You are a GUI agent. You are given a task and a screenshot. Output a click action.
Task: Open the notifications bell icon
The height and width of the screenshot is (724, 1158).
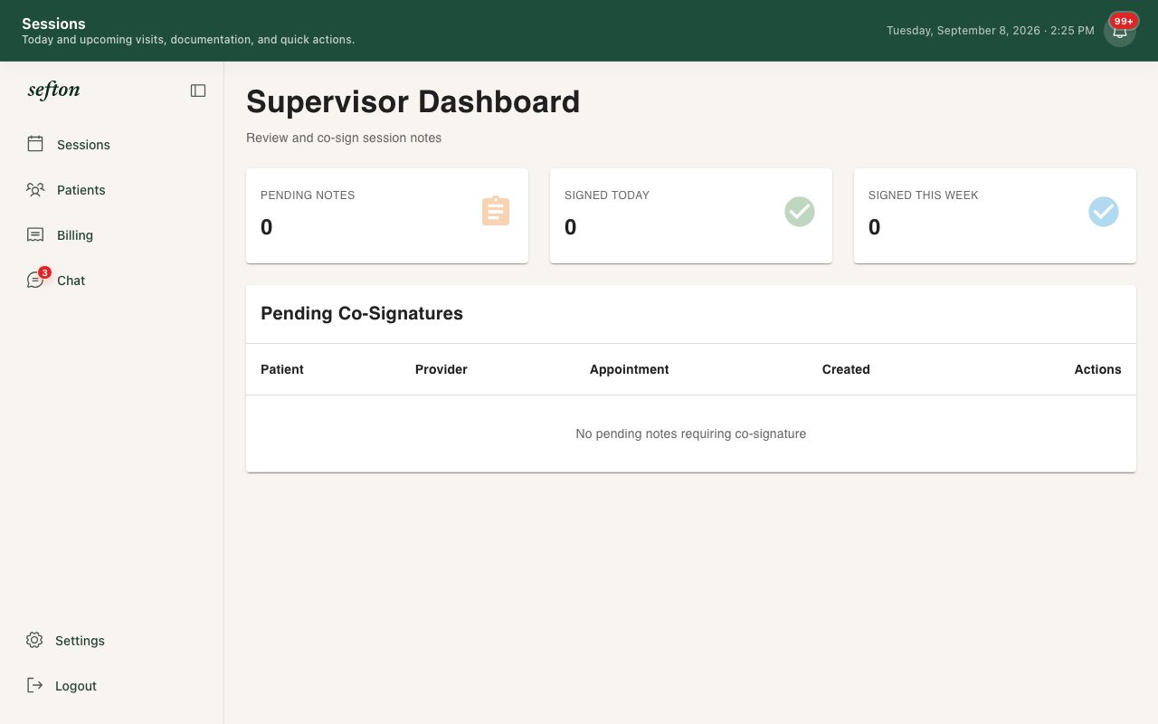tap(1119, 32)
